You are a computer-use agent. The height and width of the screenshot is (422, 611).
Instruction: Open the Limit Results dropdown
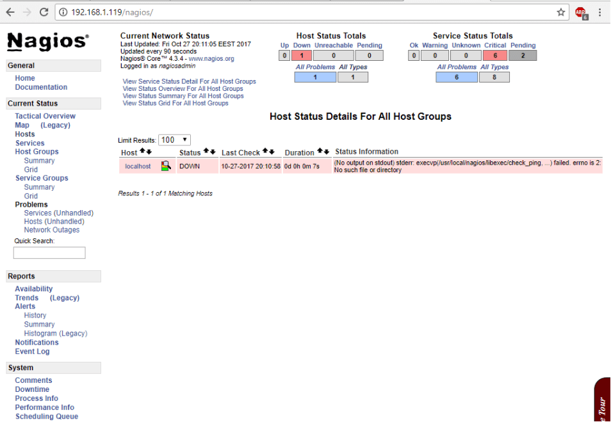[x=174, y=140]
